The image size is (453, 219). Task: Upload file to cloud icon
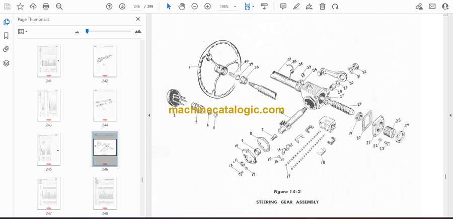33,7
